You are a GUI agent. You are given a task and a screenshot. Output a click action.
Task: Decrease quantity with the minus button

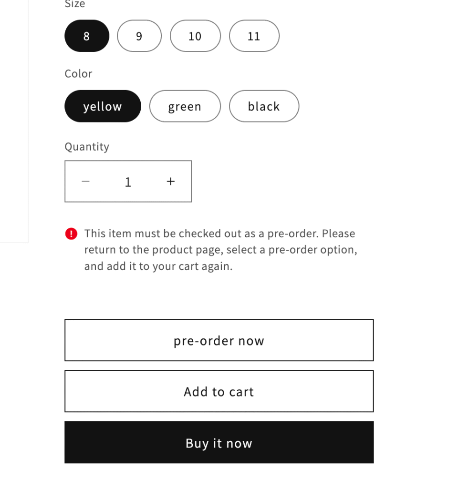click(85, 181)
